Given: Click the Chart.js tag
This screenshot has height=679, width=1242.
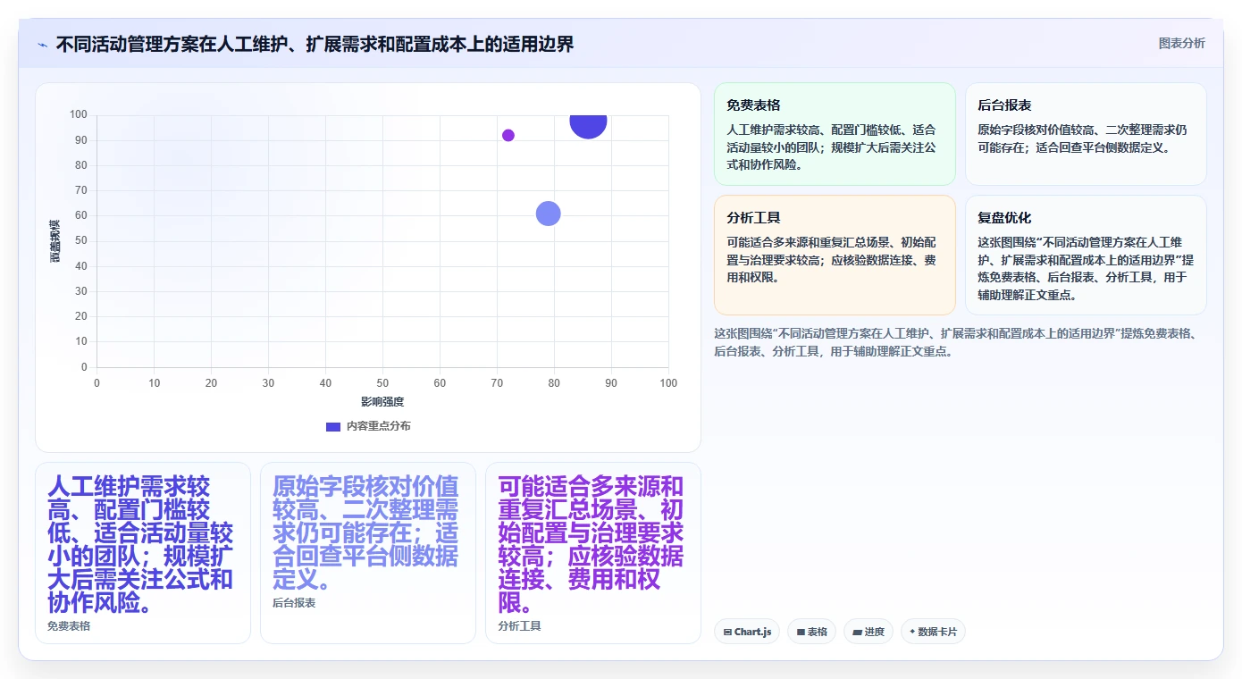Looking at the screenshot, I should pyautogui.click(x=747, y=632).
